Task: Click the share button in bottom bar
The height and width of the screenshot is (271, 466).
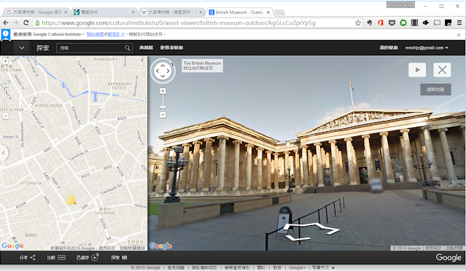Action: (x=27, y=258)
